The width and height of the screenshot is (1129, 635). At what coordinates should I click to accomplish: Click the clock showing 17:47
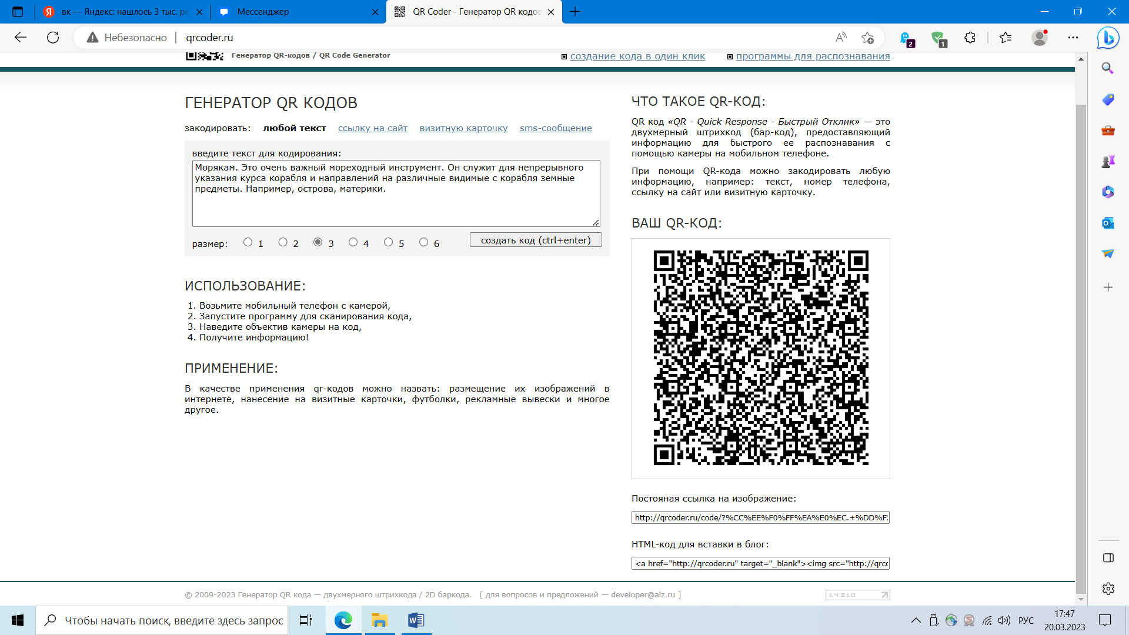coord(1064,614)
